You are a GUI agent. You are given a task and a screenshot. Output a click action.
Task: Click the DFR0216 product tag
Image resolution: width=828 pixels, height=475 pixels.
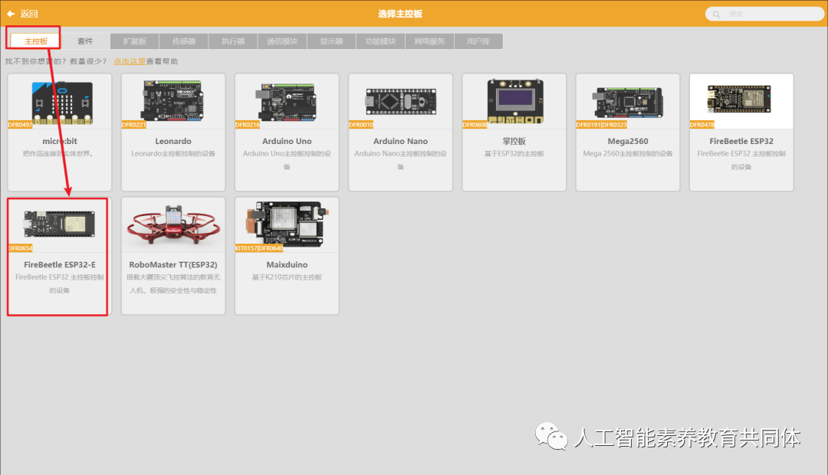[x=248, y=125]
